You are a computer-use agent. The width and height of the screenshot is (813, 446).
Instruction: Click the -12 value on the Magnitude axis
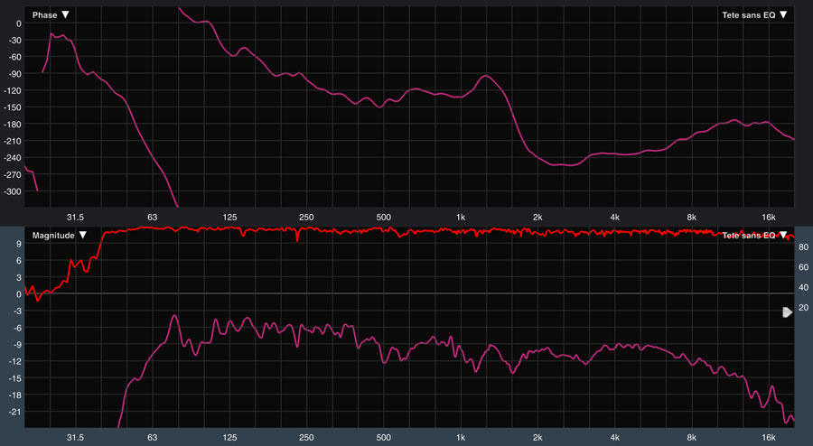[x=14, y=361]
